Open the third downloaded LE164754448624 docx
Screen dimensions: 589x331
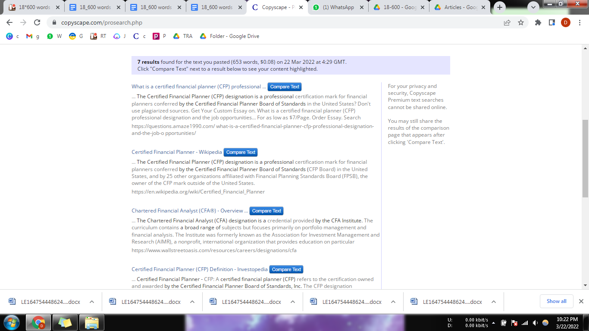click(x=245, y=302)
